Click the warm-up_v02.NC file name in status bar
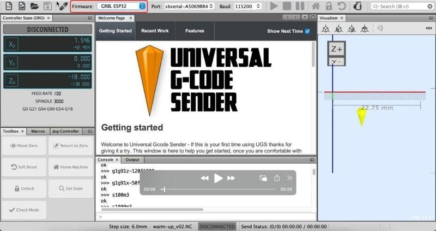The width and height of the screenshot is (436, 231). pos(172,227)
